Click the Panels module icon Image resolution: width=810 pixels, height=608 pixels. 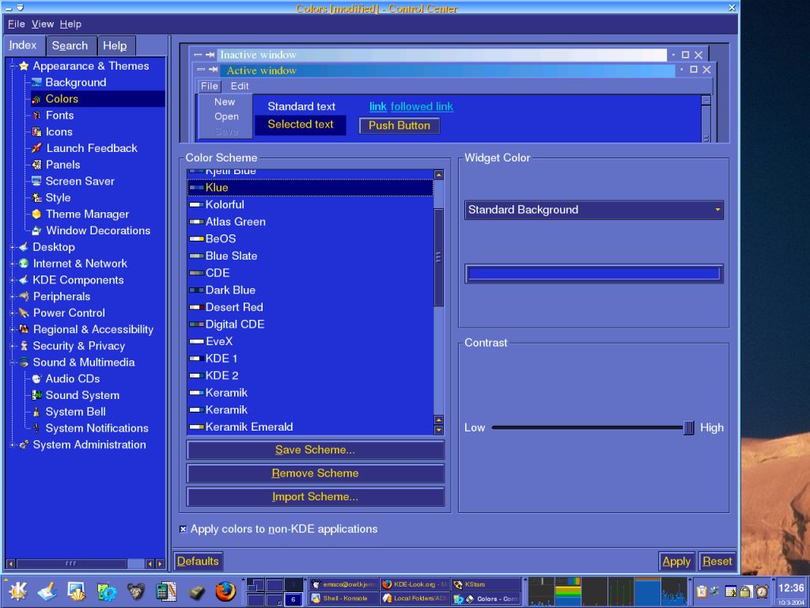pos(36,165)
